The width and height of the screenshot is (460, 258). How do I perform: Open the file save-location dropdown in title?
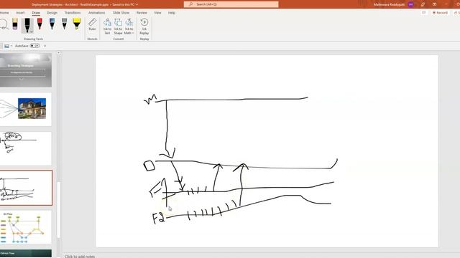(137, 5)
